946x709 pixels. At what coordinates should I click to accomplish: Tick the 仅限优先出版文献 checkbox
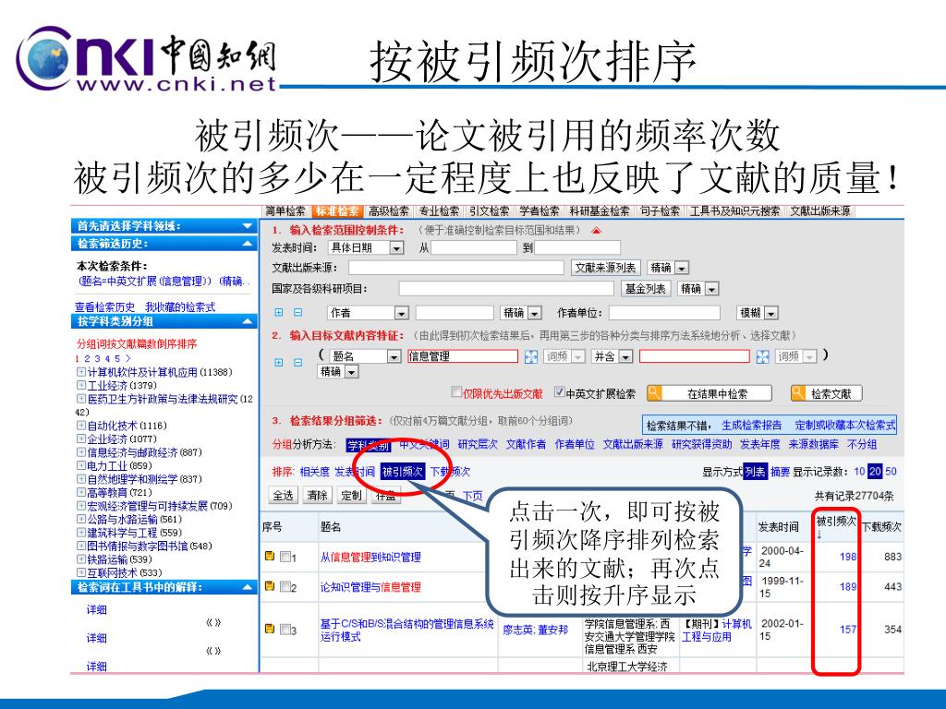click(x=456, y=391)
